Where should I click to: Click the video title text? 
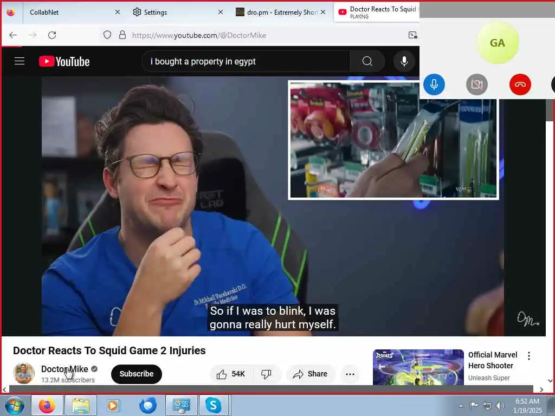(109, 350)
